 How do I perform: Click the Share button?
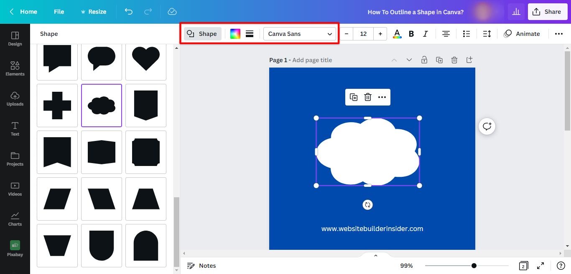pyautogui.click(x=547, y=12)
